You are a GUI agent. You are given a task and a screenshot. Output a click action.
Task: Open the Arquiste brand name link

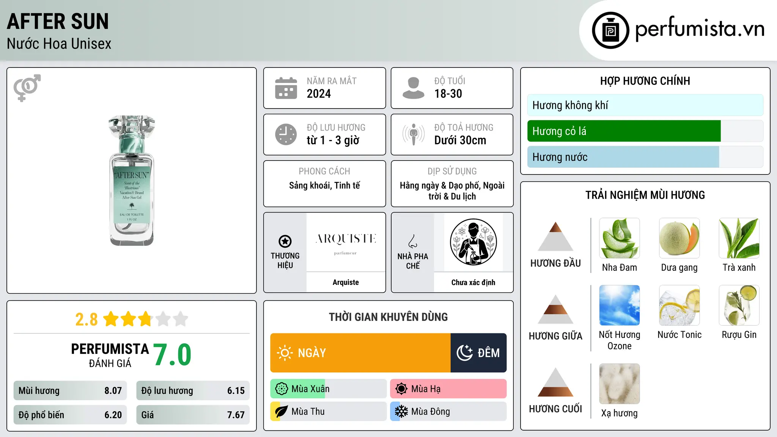tap(346, 282)
